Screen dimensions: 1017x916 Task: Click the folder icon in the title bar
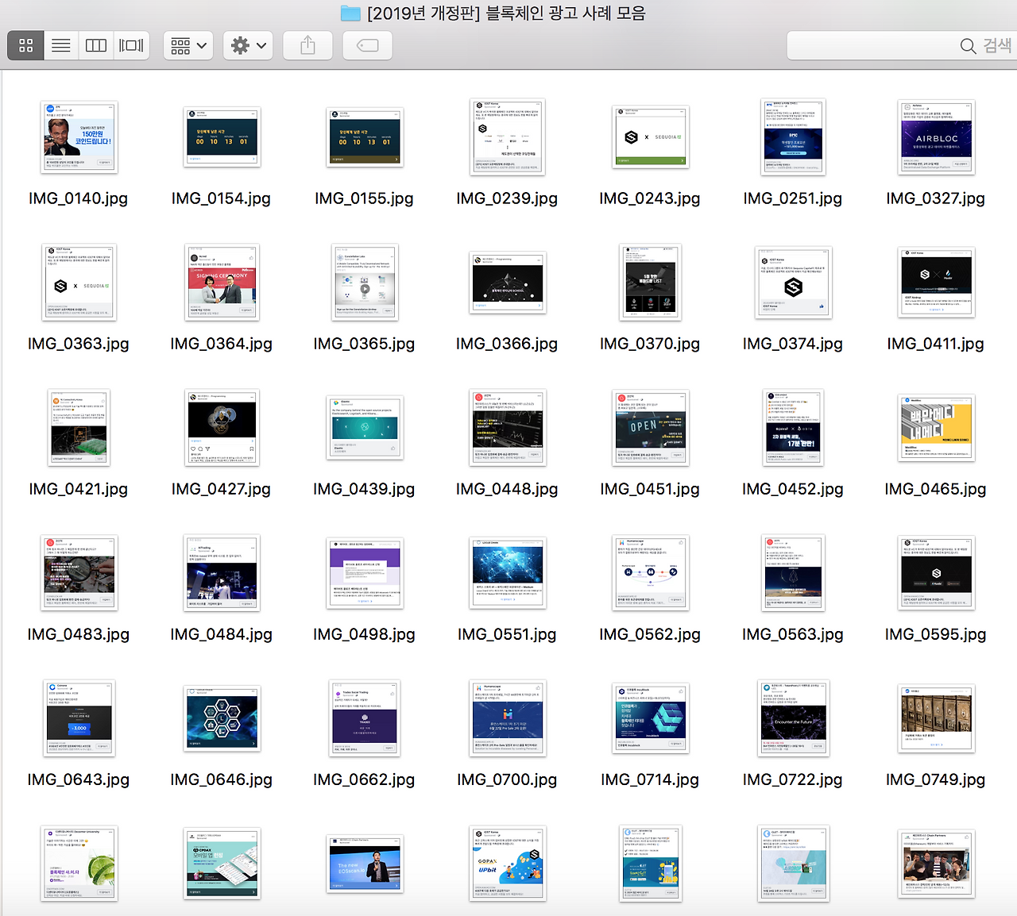pos(350,13)
